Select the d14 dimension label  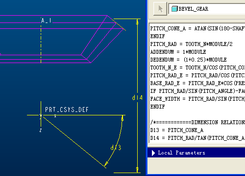tap(137, 98)
